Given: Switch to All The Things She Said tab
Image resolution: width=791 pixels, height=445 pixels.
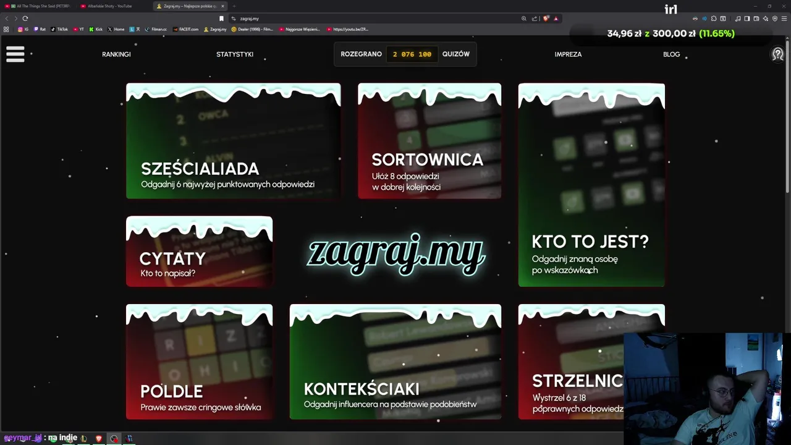Looking at the screenshot, I should pos(37,6).
